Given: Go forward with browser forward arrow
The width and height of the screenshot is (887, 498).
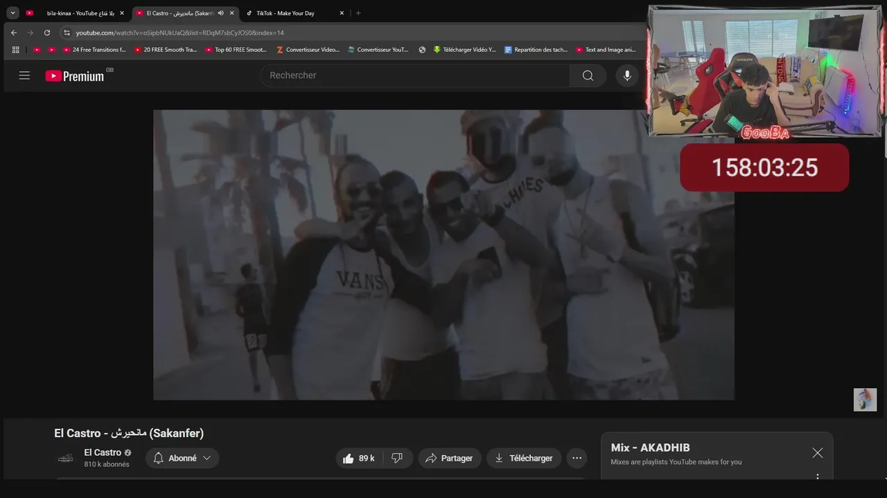Looking at the screenshot, I should click(x=30, y=33).
